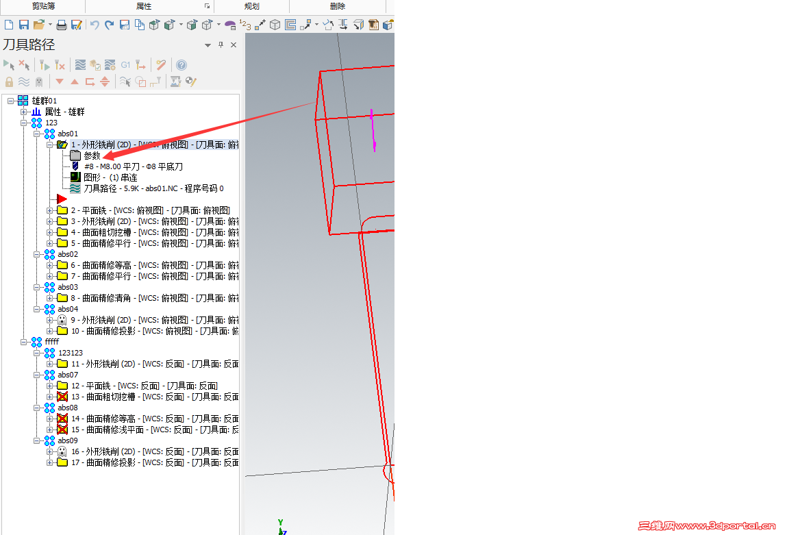Open a file using the folder icon

pyautogui.click(x=39, y=25)
